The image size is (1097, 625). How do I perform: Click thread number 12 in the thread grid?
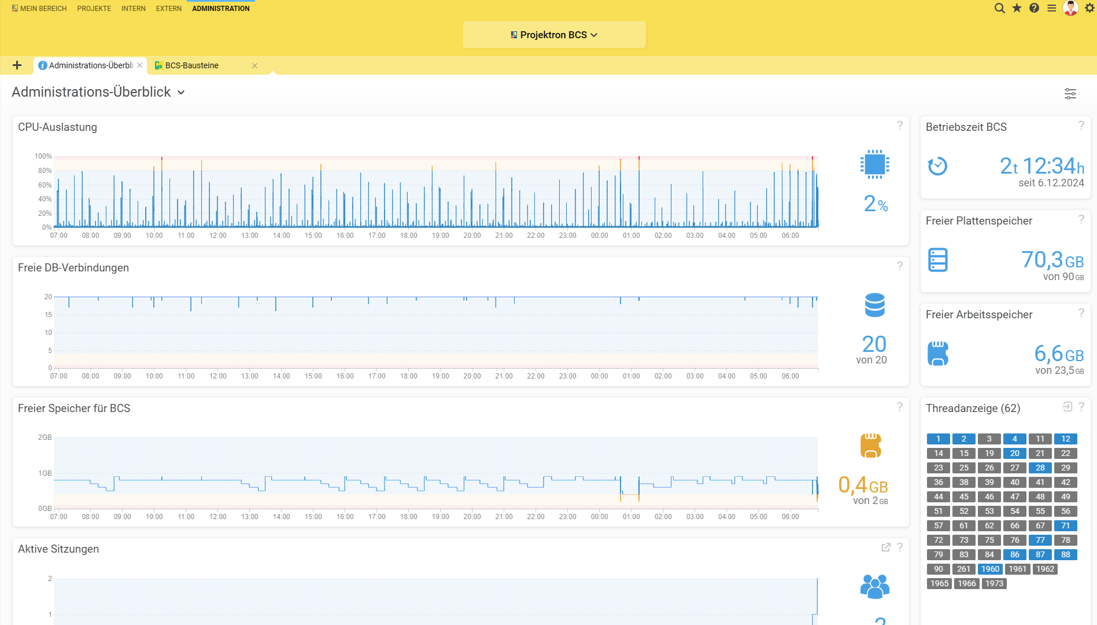coord(1065,439)
